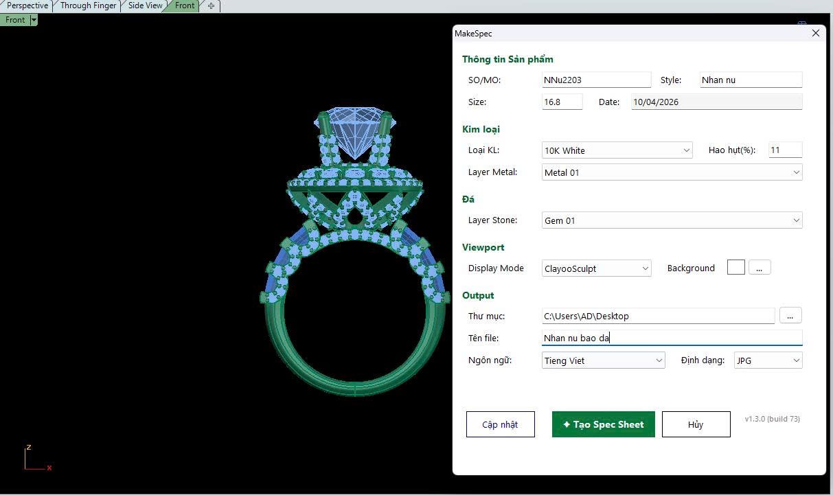Select the Side View tab
The height and width of the screenshot is (495, 833).
(x=145, y=5)
